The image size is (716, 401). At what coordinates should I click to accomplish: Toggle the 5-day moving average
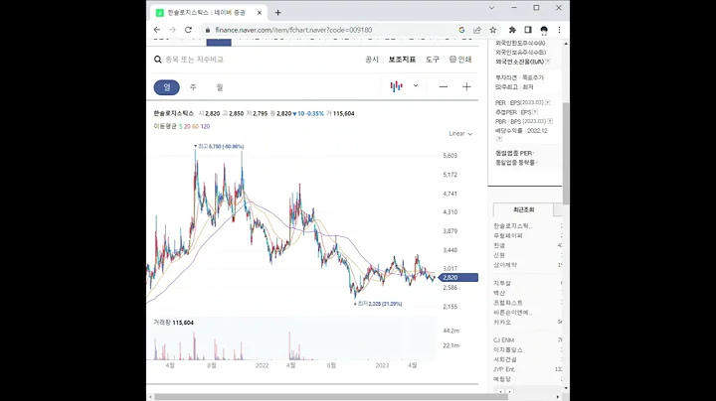point(180,126)
